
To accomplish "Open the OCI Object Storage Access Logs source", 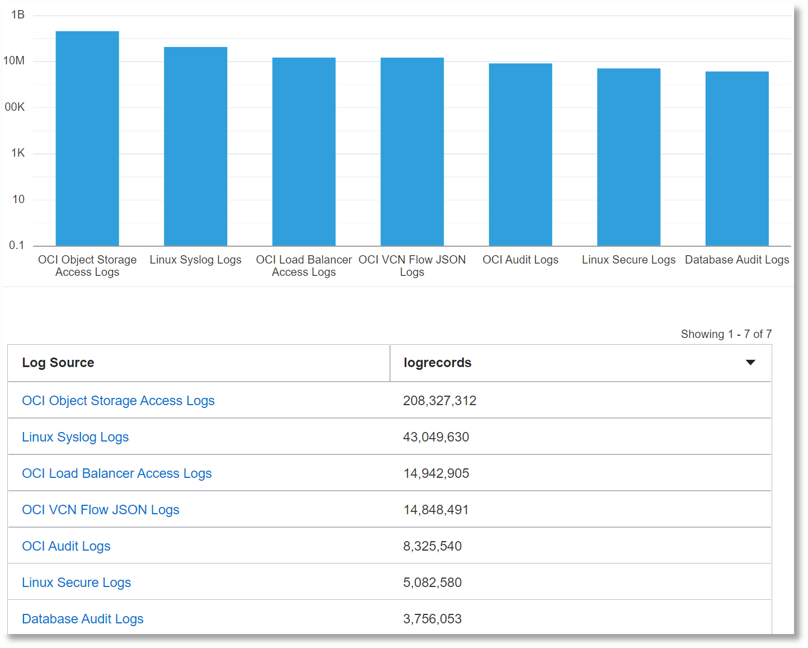I will [118, 401].
